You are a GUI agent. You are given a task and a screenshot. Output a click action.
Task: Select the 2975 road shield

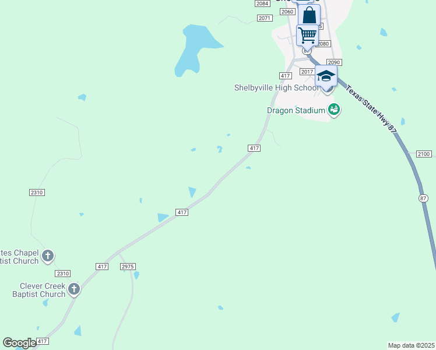(x=128, y=267)
